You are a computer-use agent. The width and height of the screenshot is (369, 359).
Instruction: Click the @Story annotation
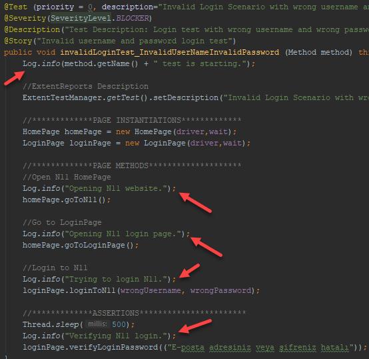pyautogui.click(x=18, y=41)
